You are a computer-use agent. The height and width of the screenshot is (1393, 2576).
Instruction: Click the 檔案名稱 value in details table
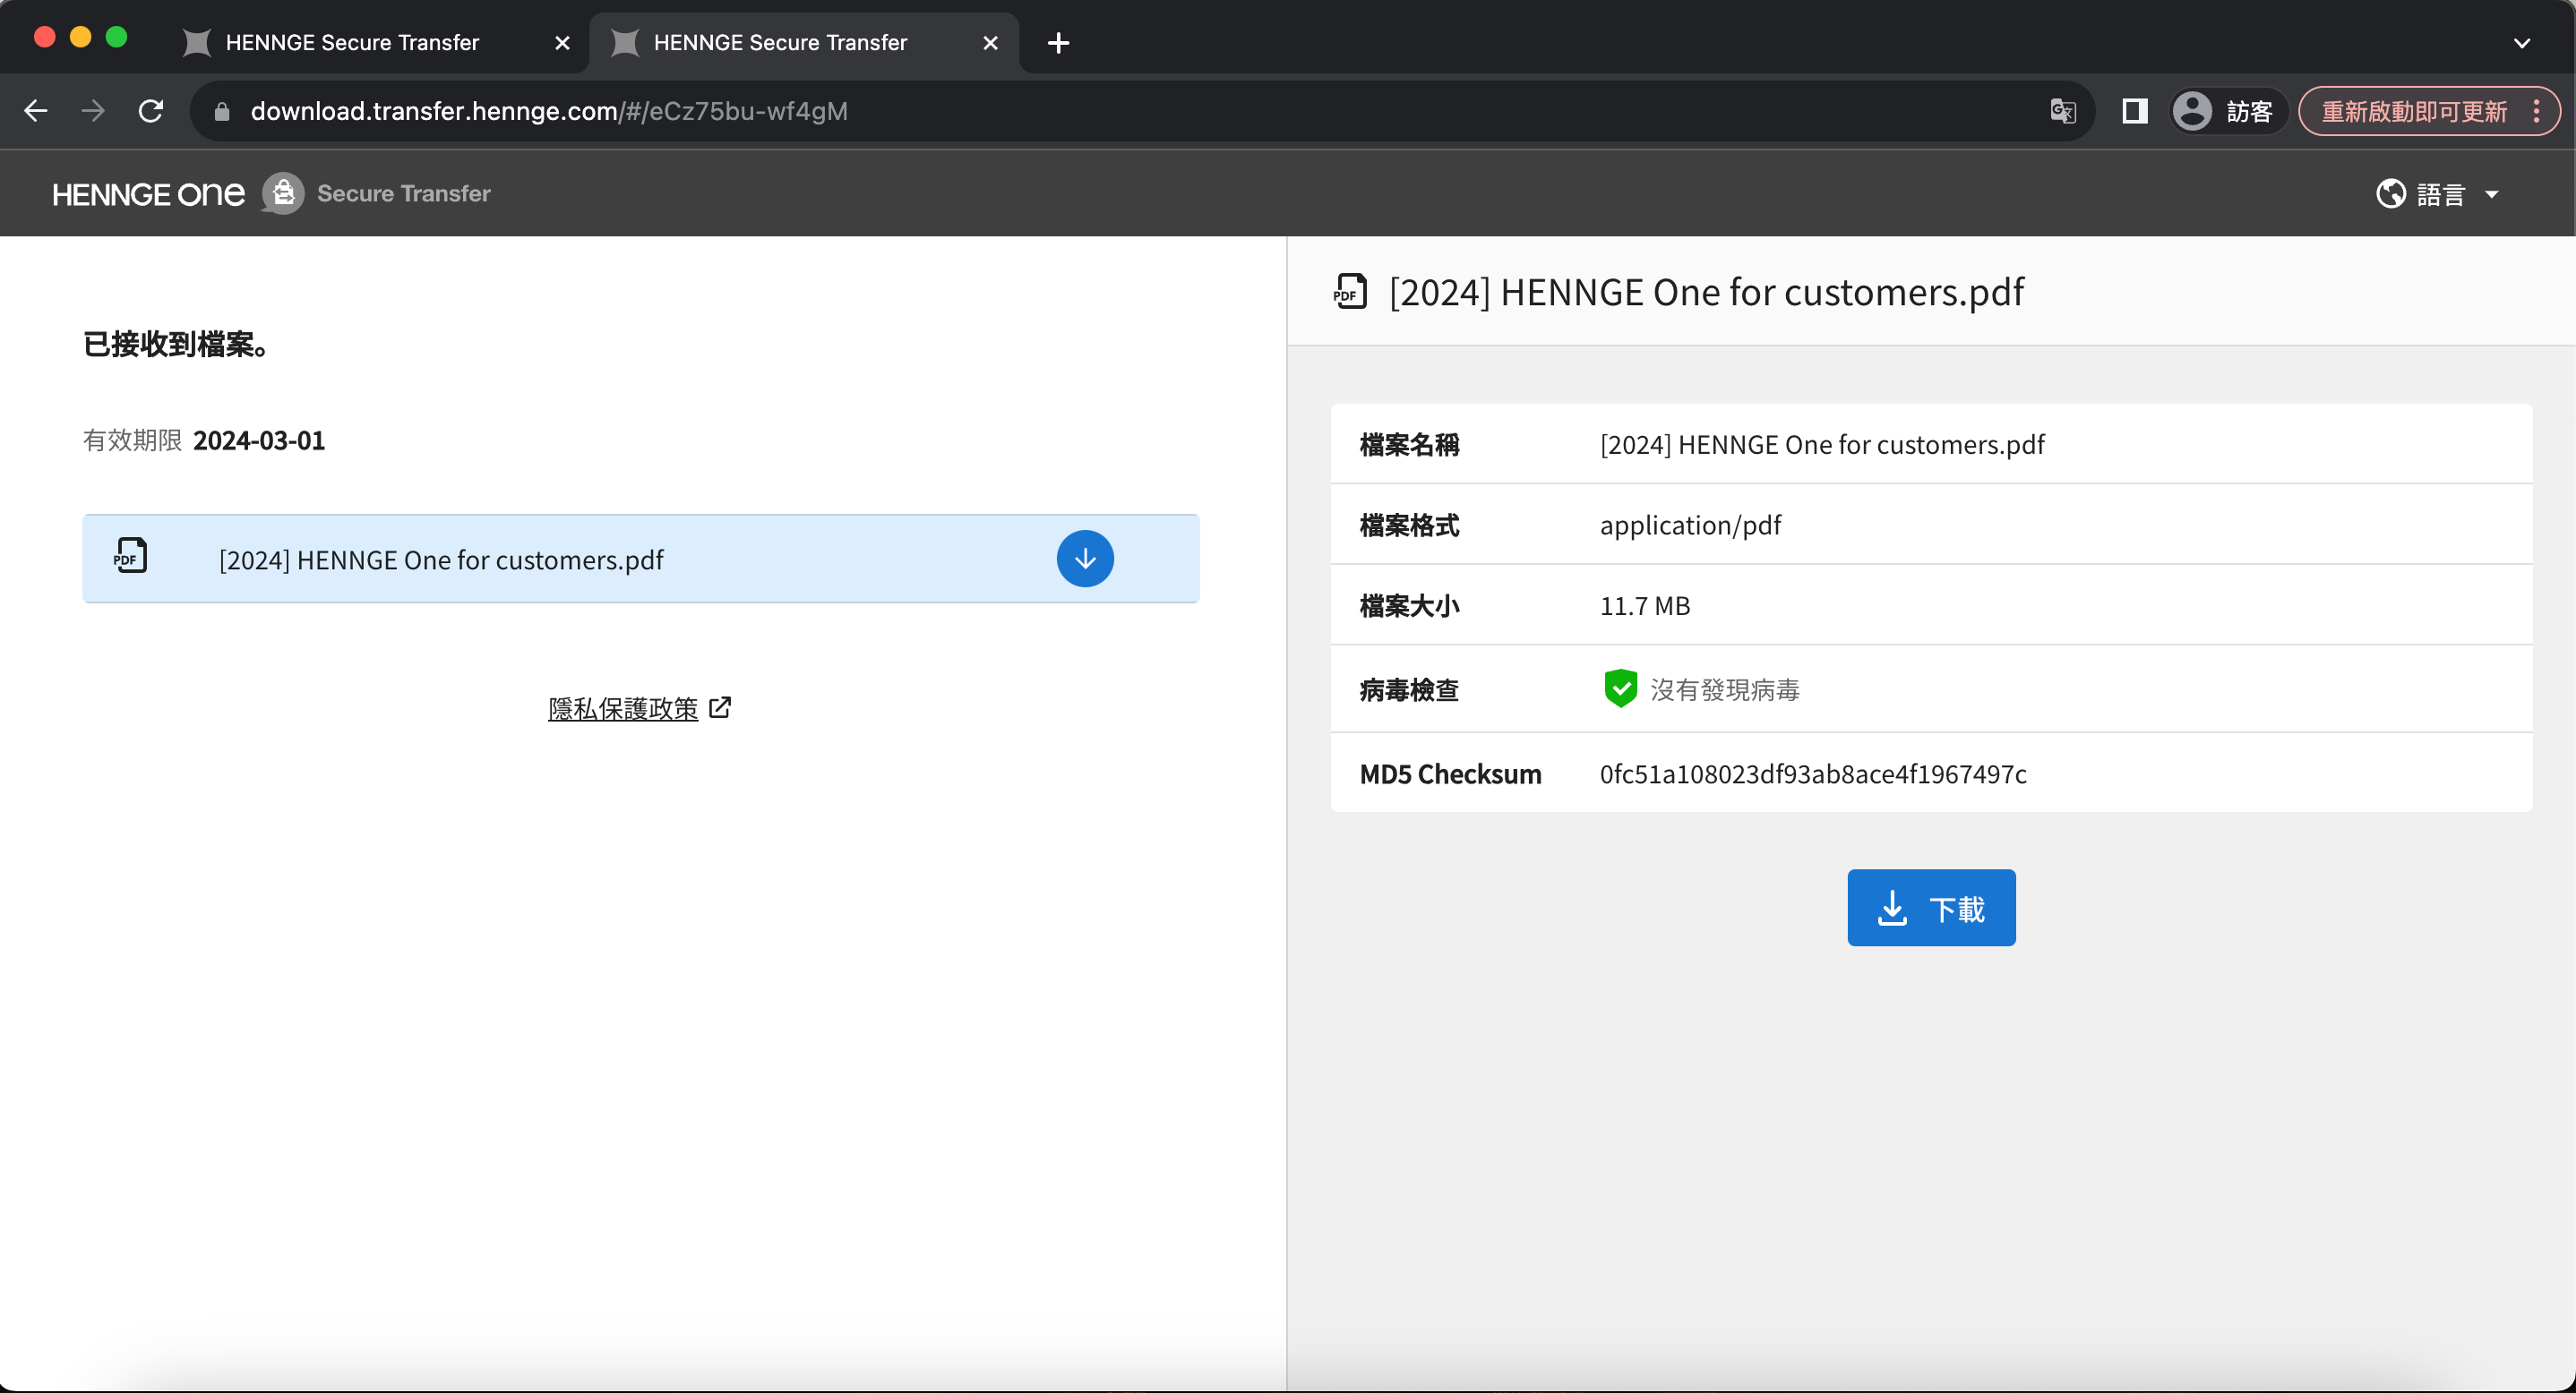(x=1822, y=444)
